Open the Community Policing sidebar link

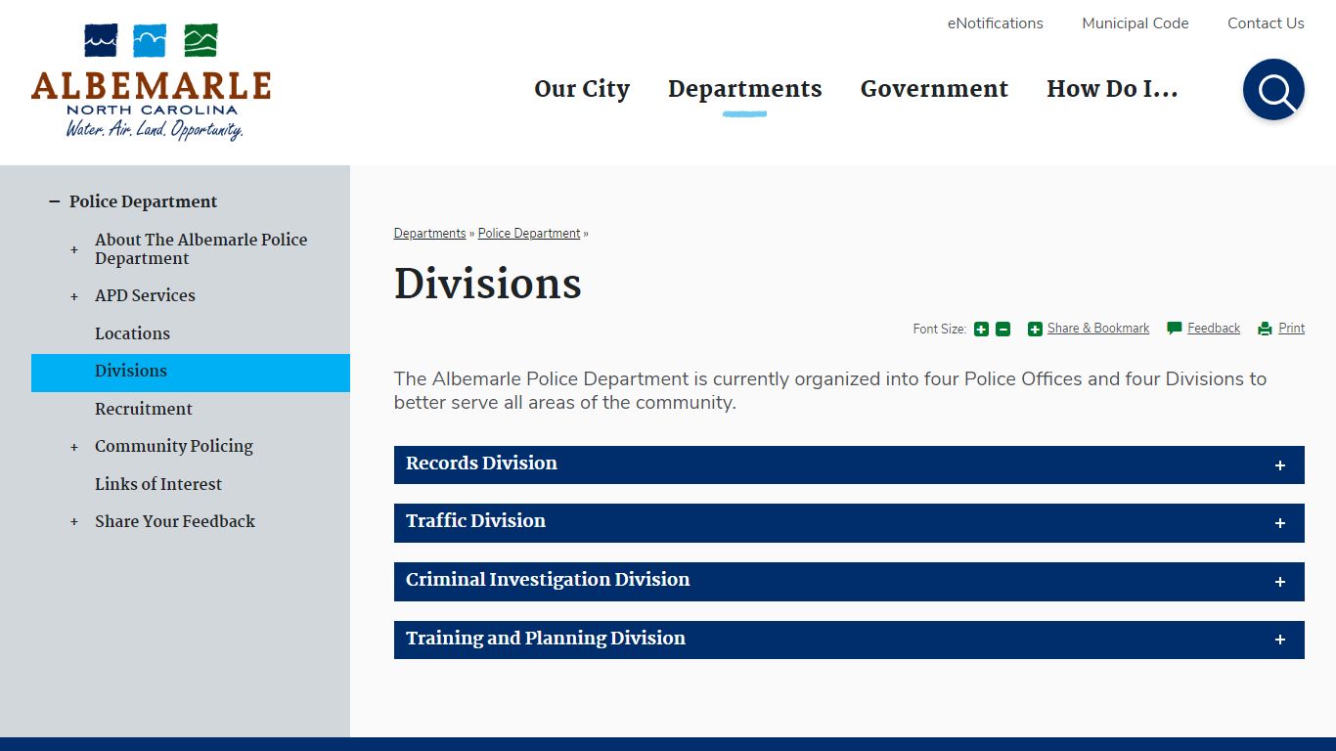coord(174,446)
